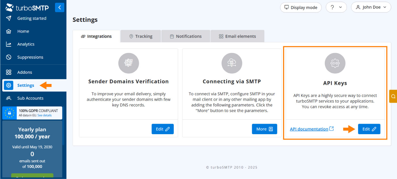The height and width of the screenshot is (179, 397).
Task: Click the API Keys gear circle icon
Action: point(335,63)
